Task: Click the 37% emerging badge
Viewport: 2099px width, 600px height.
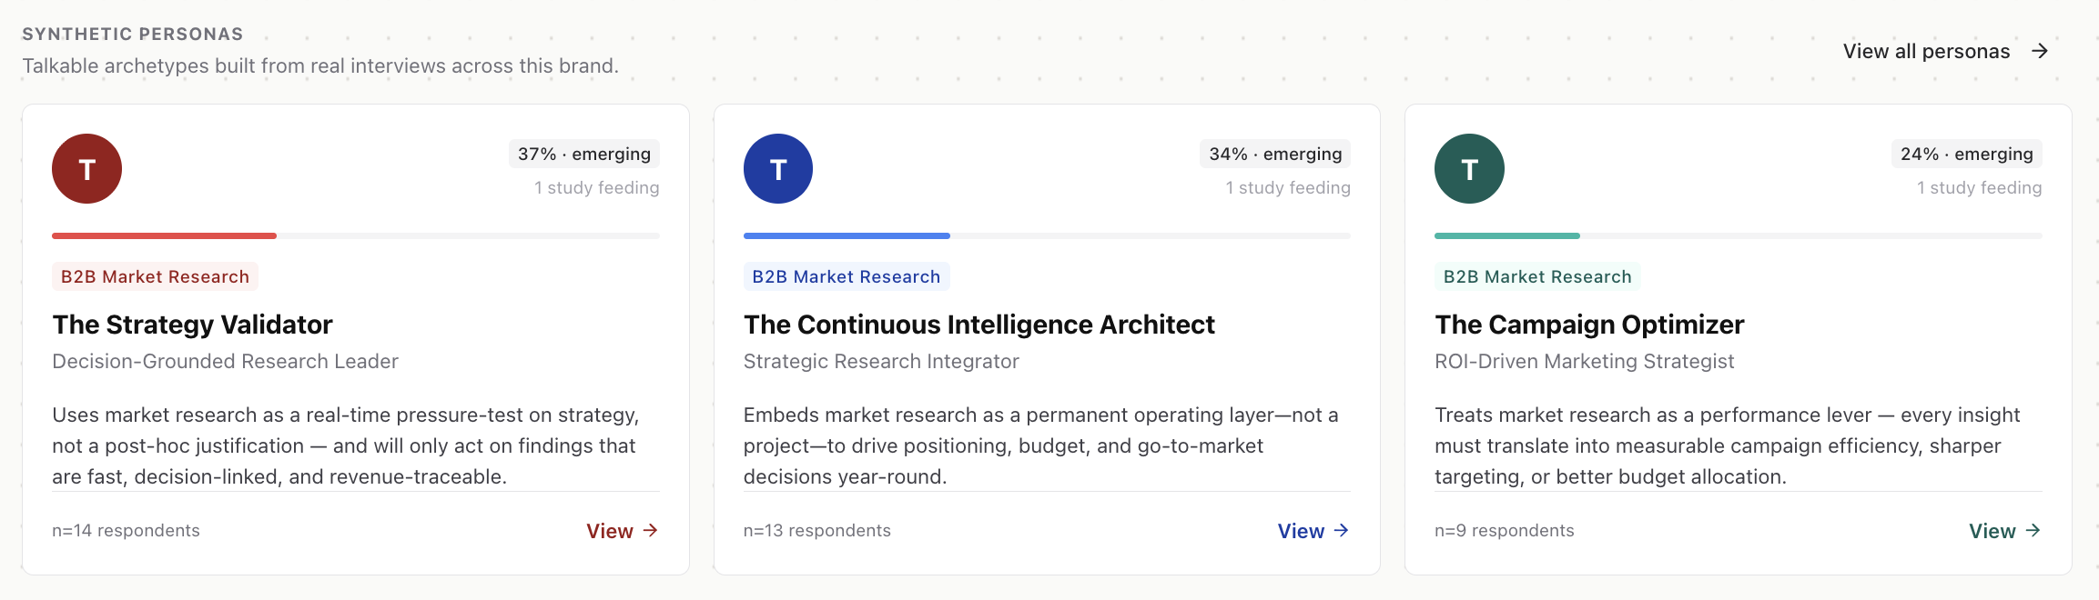Action: click(x=583, y=154)
